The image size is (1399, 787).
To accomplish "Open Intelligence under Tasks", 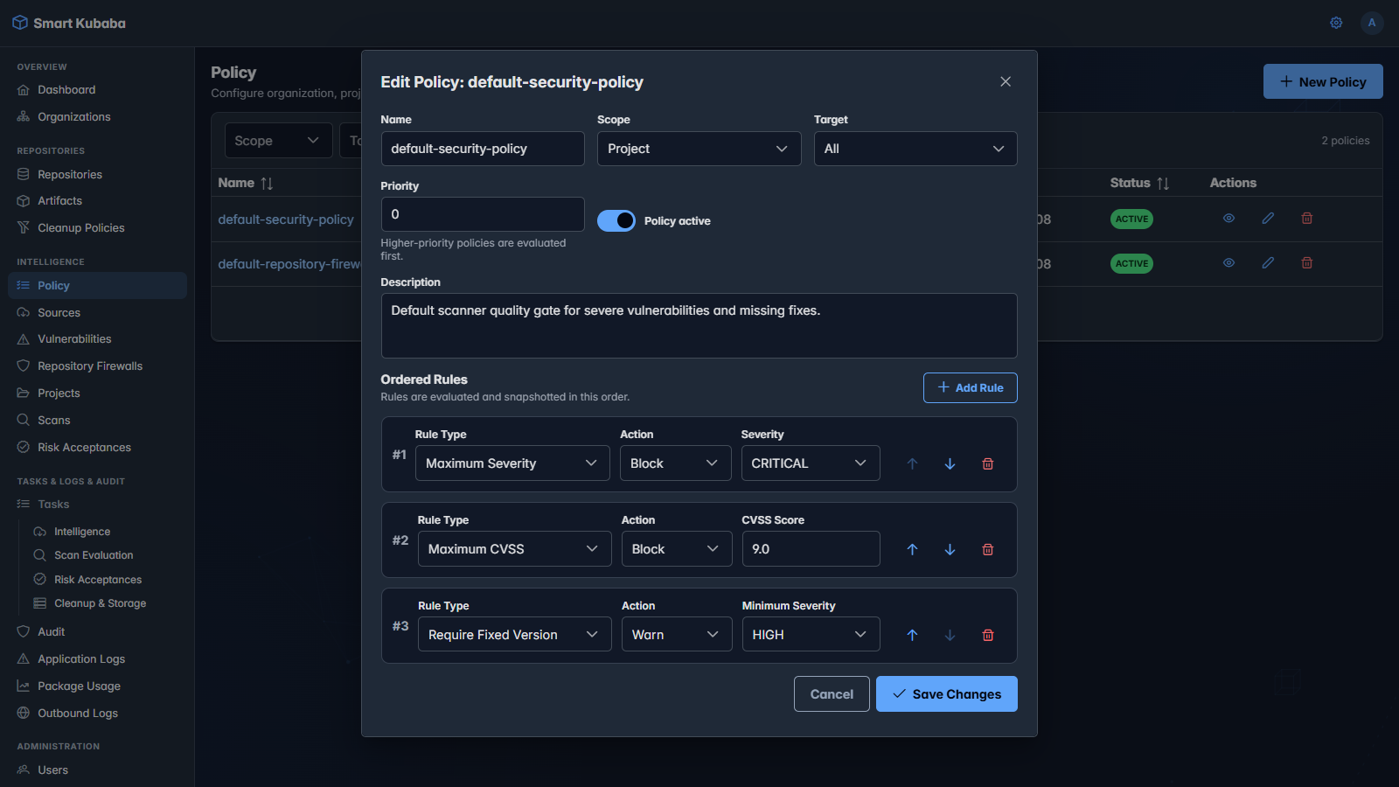I will coord(105,531).
